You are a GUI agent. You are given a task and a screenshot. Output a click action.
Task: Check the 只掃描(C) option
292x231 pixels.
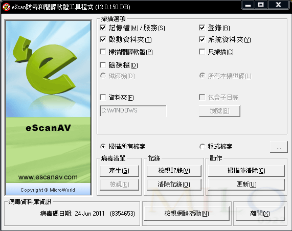coord(202,52)
